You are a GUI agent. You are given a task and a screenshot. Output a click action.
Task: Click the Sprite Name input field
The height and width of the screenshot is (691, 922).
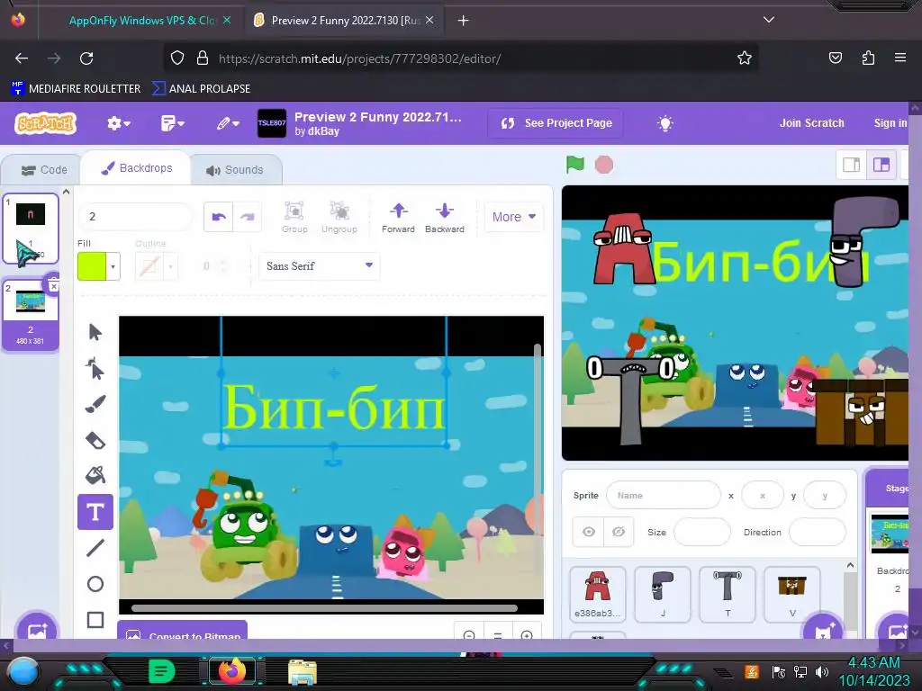(x=664, y=496)
